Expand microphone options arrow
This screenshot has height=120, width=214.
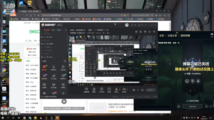coord(120,90)
